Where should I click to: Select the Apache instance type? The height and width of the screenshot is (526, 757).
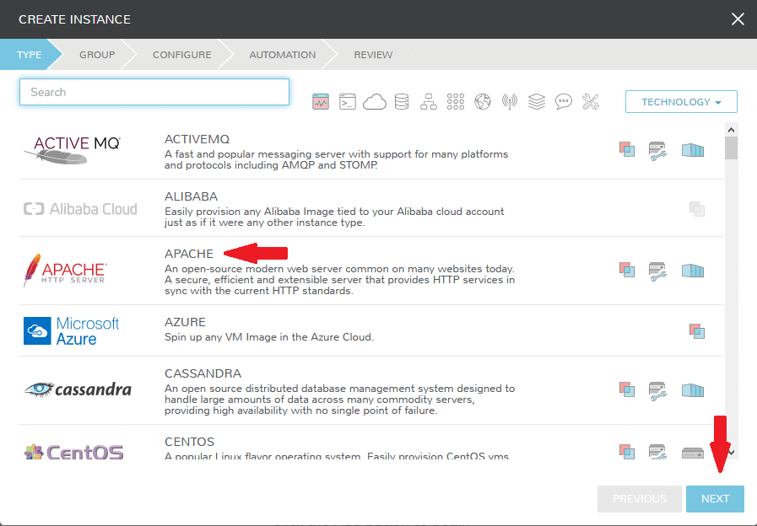click(189, 254)
